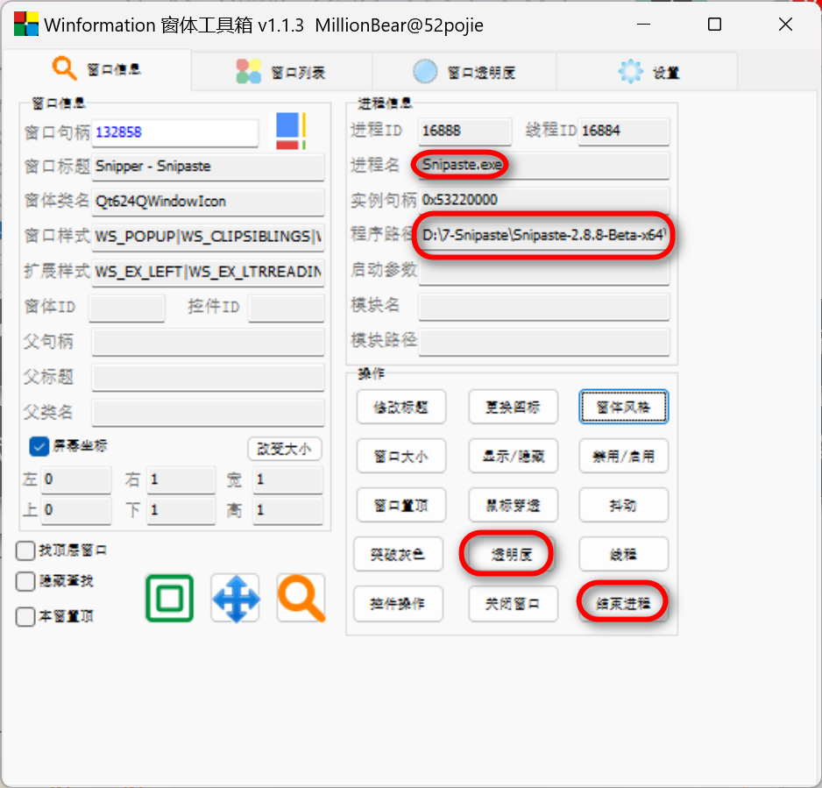The width and height of the screenshot is (822, 788).
Task: Enable the 本窗置顶 checkbox
Action: tap(25, 616)
